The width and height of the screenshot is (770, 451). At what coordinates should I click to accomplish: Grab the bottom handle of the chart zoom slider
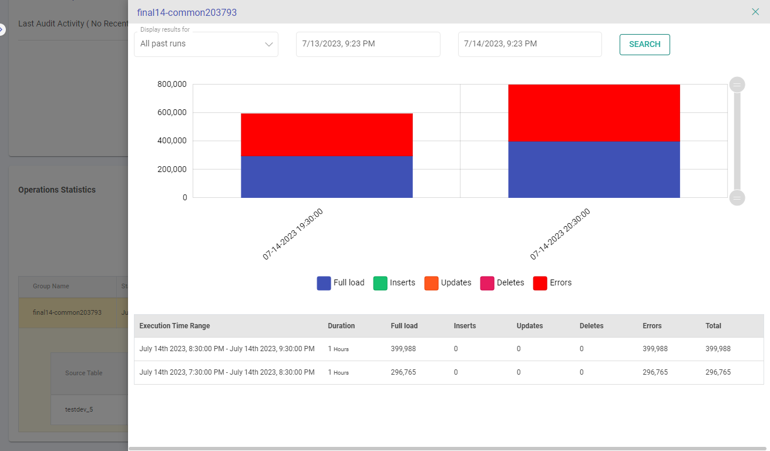click(737, 198)
